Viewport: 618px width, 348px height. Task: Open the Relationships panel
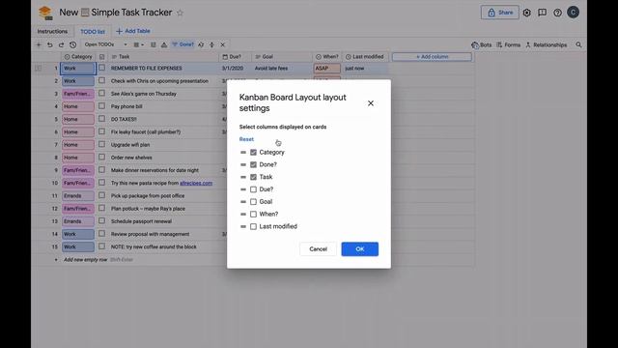coord(546,45)
